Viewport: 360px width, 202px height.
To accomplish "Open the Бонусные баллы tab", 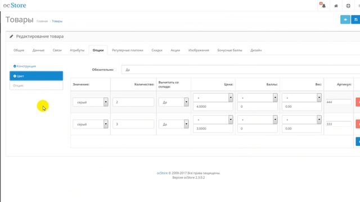I will 229,50.
